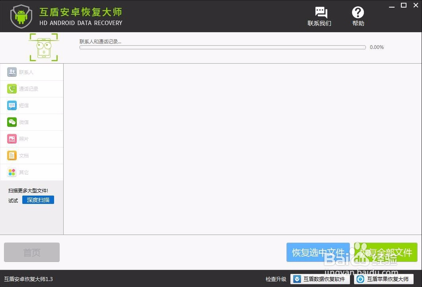422x287 pixels.
Task: Maximize the recovery app window
Action: pos(404,5)
